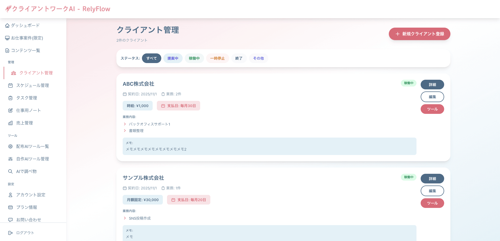Open タスク管理 via its clipboard icon
Screen dimensions: 500x241
(10, 98)
